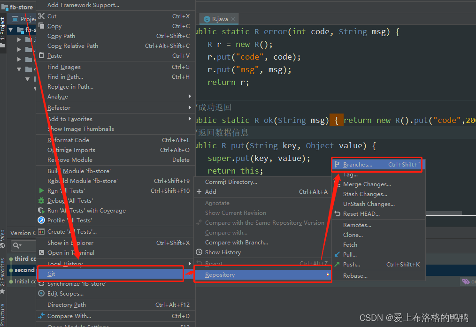Screen dimensions: 476x327
Task: Switch to the R.java editor tab
Action: 220,19
